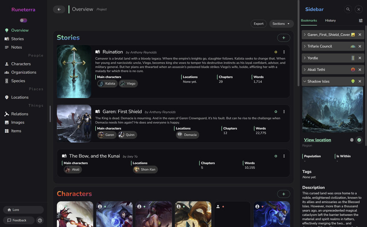Screen dimensions: 367x227
Task: Remove the Akali Tethi bookmark
Action: click(x=360, y=70)
